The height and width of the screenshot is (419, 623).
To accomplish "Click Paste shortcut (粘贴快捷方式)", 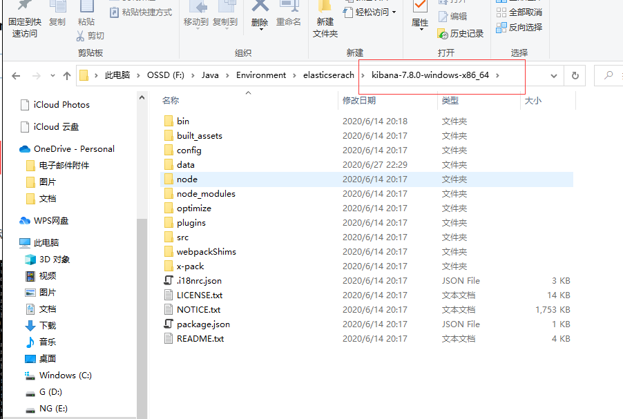I will [141, 12].
